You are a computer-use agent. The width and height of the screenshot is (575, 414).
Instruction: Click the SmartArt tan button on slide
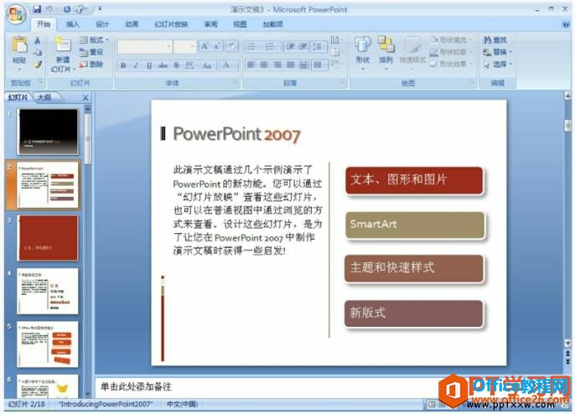click(415, 225)
